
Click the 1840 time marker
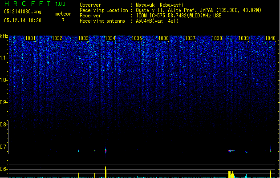tap(270, 38)
